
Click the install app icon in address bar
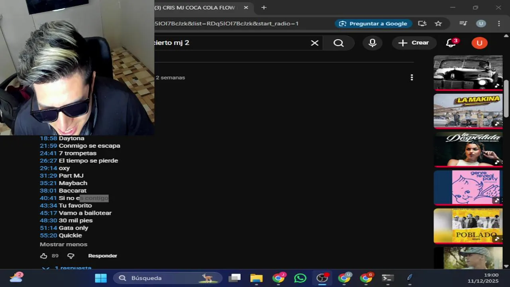[422, 24]
